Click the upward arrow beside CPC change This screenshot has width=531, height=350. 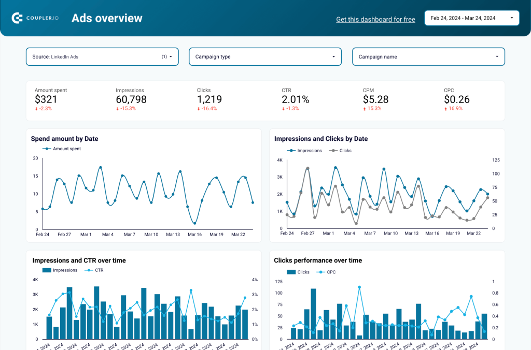point(446,109)
